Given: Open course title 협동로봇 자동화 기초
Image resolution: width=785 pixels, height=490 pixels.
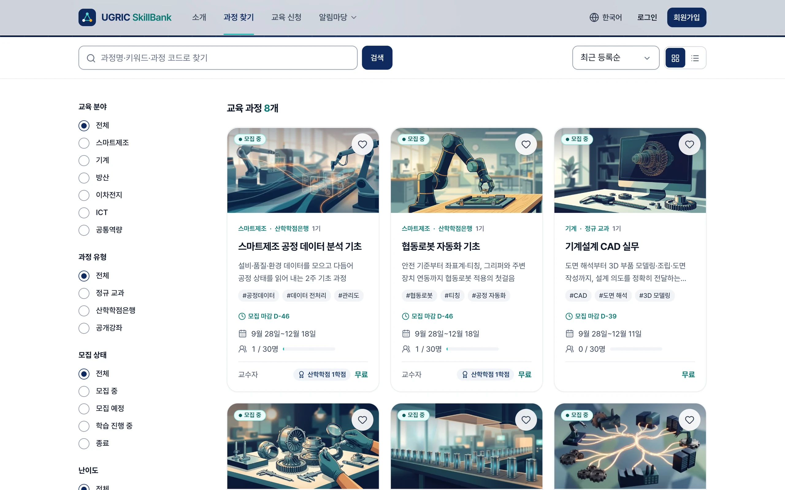Looking at the screenshot, I should click(x=441, y=247).
